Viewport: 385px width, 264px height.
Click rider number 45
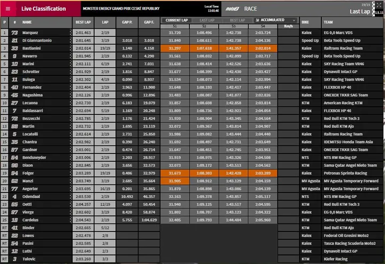[x=14, y=95]
